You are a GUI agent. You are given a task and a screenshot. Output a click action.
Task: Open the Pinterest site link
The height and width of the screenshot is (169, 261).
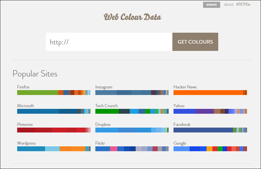pyautogui.click(x=25, y=124)
